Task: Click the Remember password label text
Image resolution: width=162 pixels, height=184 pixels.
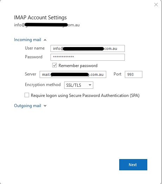Action: tap(78, 66)
